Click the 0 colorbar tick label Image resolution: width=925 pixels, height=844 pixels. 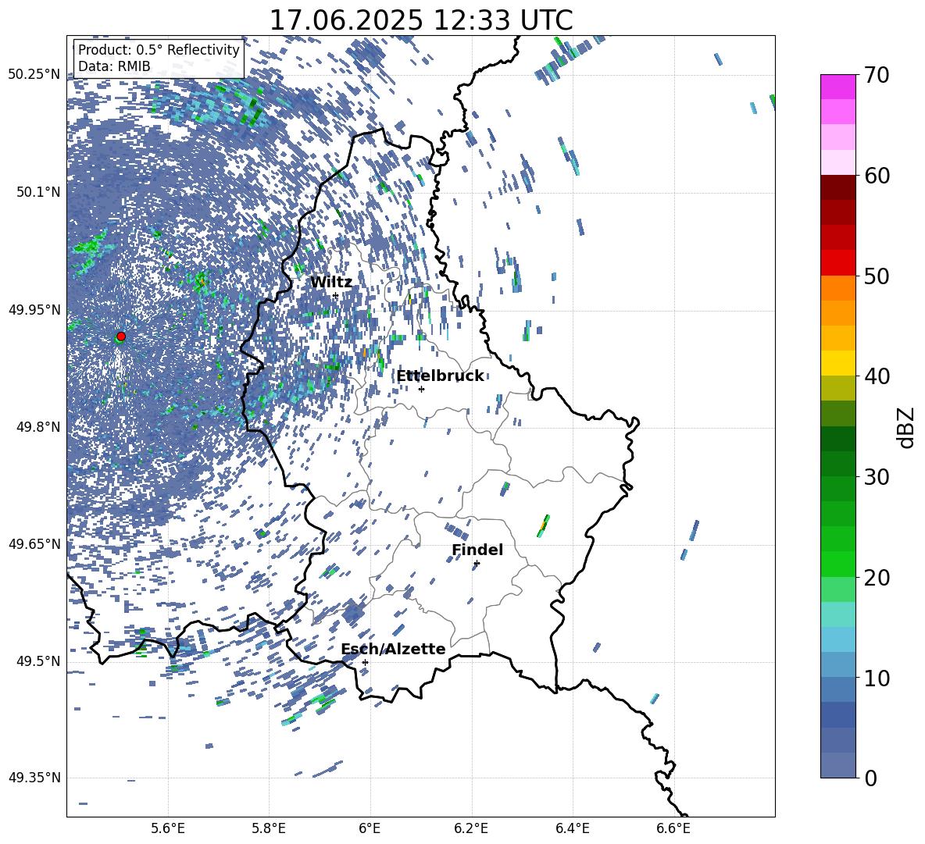point(870,778)
